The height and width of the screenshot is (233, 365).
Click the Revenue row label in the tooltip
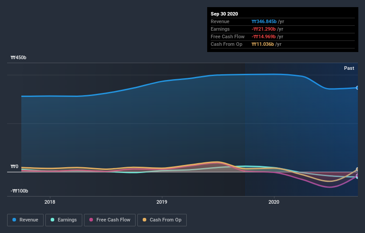click(220, 21)
